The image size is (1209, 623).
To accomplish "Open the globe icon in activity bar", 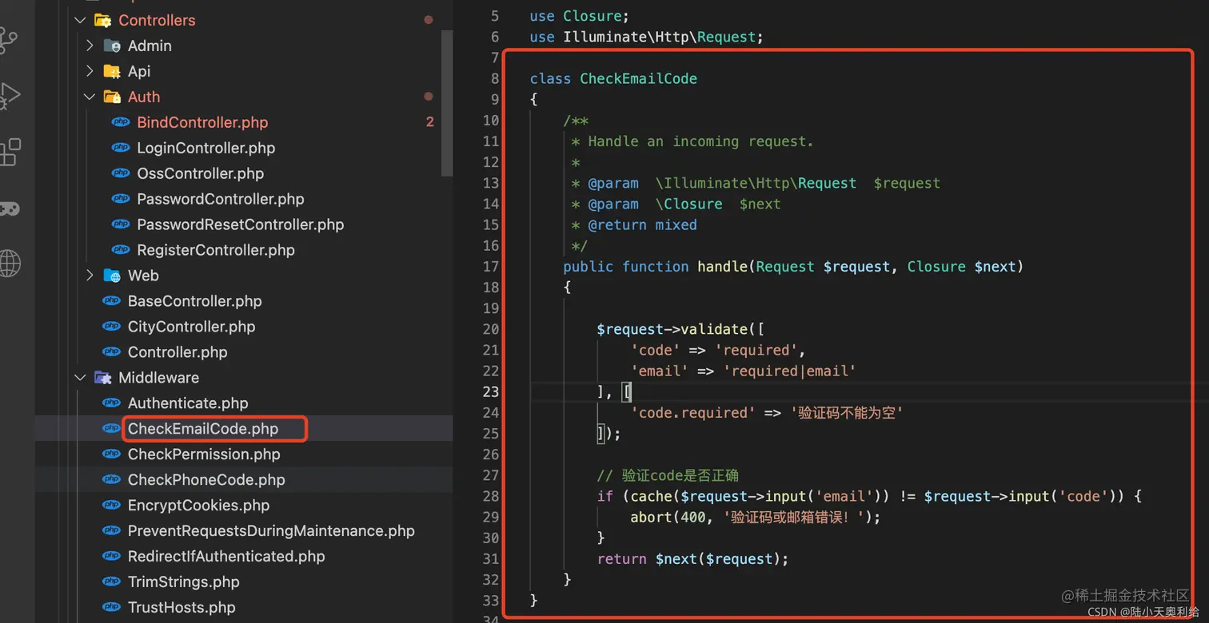I will (9, 263).
